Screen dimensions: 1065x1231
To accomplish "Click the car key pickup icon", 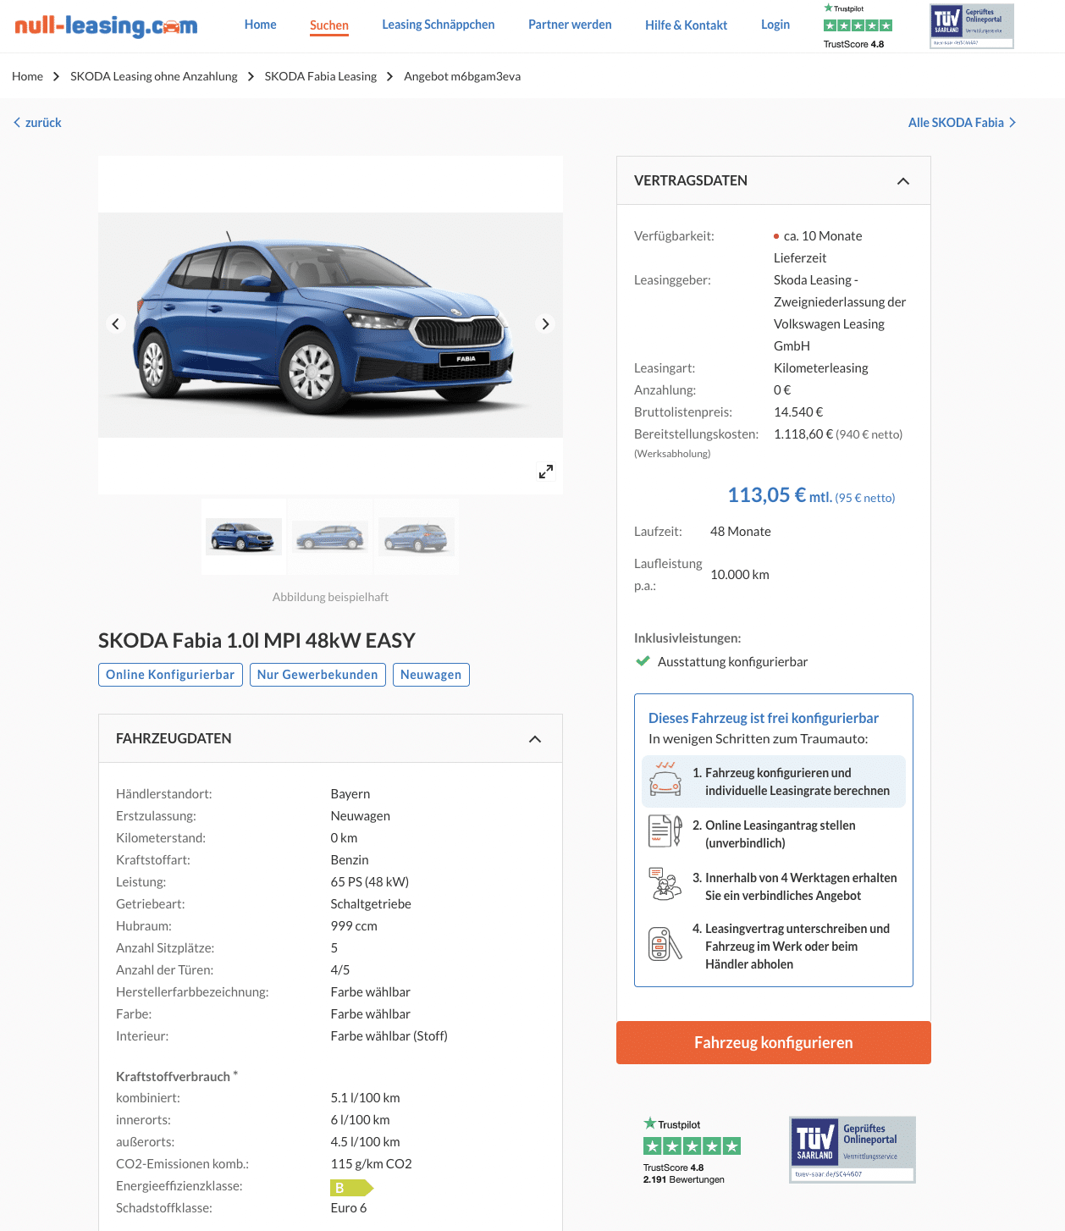I will (x=665, y=944).
